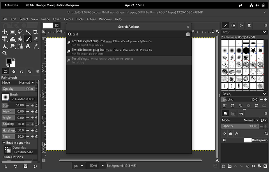Select the Paths tool
The image size is (269, 172).
pos(20,46)
